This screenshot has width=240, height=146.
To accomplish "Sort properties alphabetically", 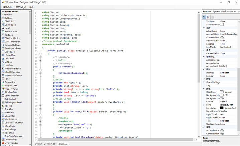I will (x=208, y=17).
